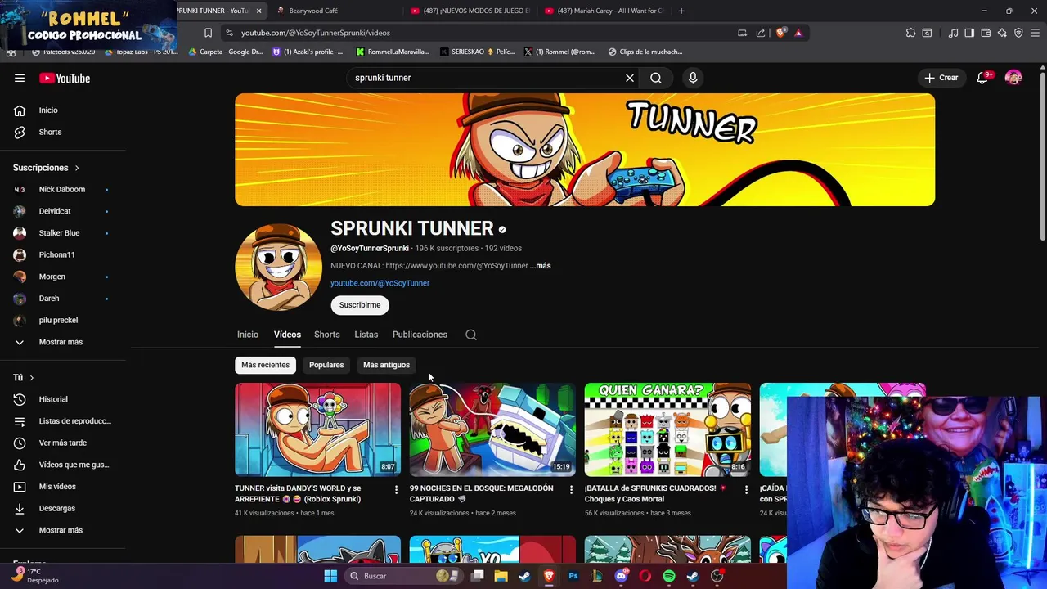
Task: Share this page icon in address bar
Action: click(x=761, y=33)
